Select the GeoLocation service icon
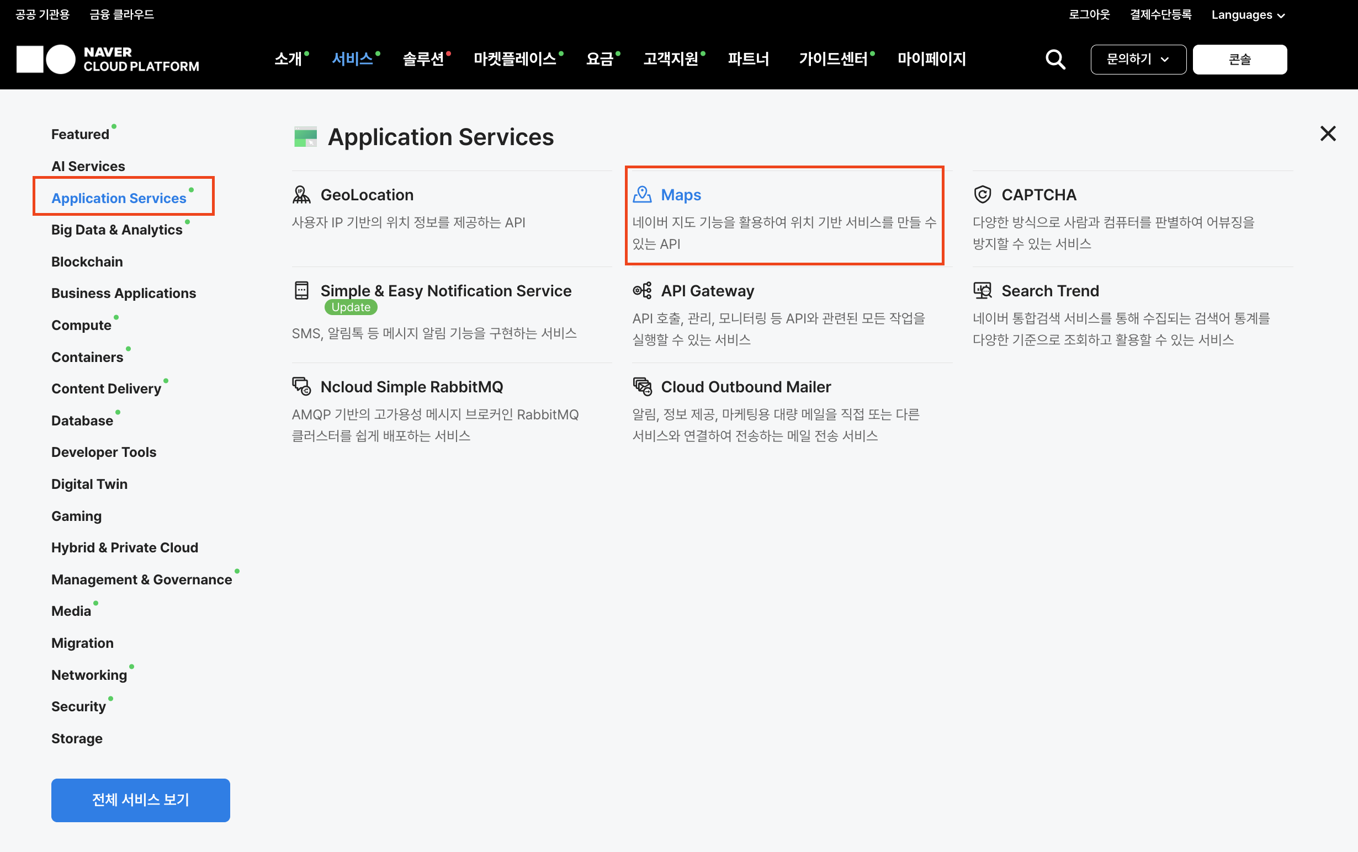Image resolution: width=1358 pixels, height=852 pixels. point(301,194)
